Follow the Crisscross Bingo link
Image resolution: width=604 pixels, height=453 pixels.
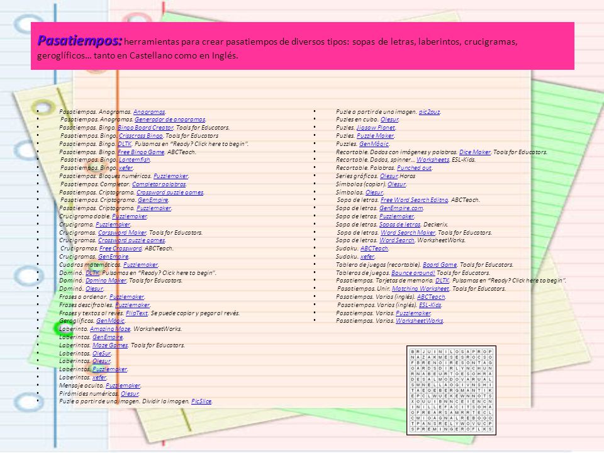(140, 136)
